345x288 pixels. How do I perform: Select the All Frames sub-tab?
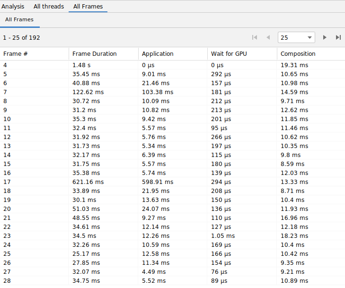(x=19, y=20)
